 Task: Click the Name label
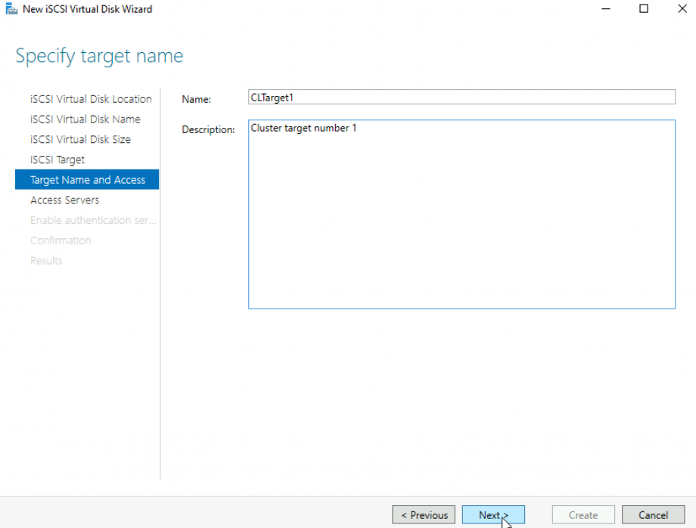tap(197, 99)
